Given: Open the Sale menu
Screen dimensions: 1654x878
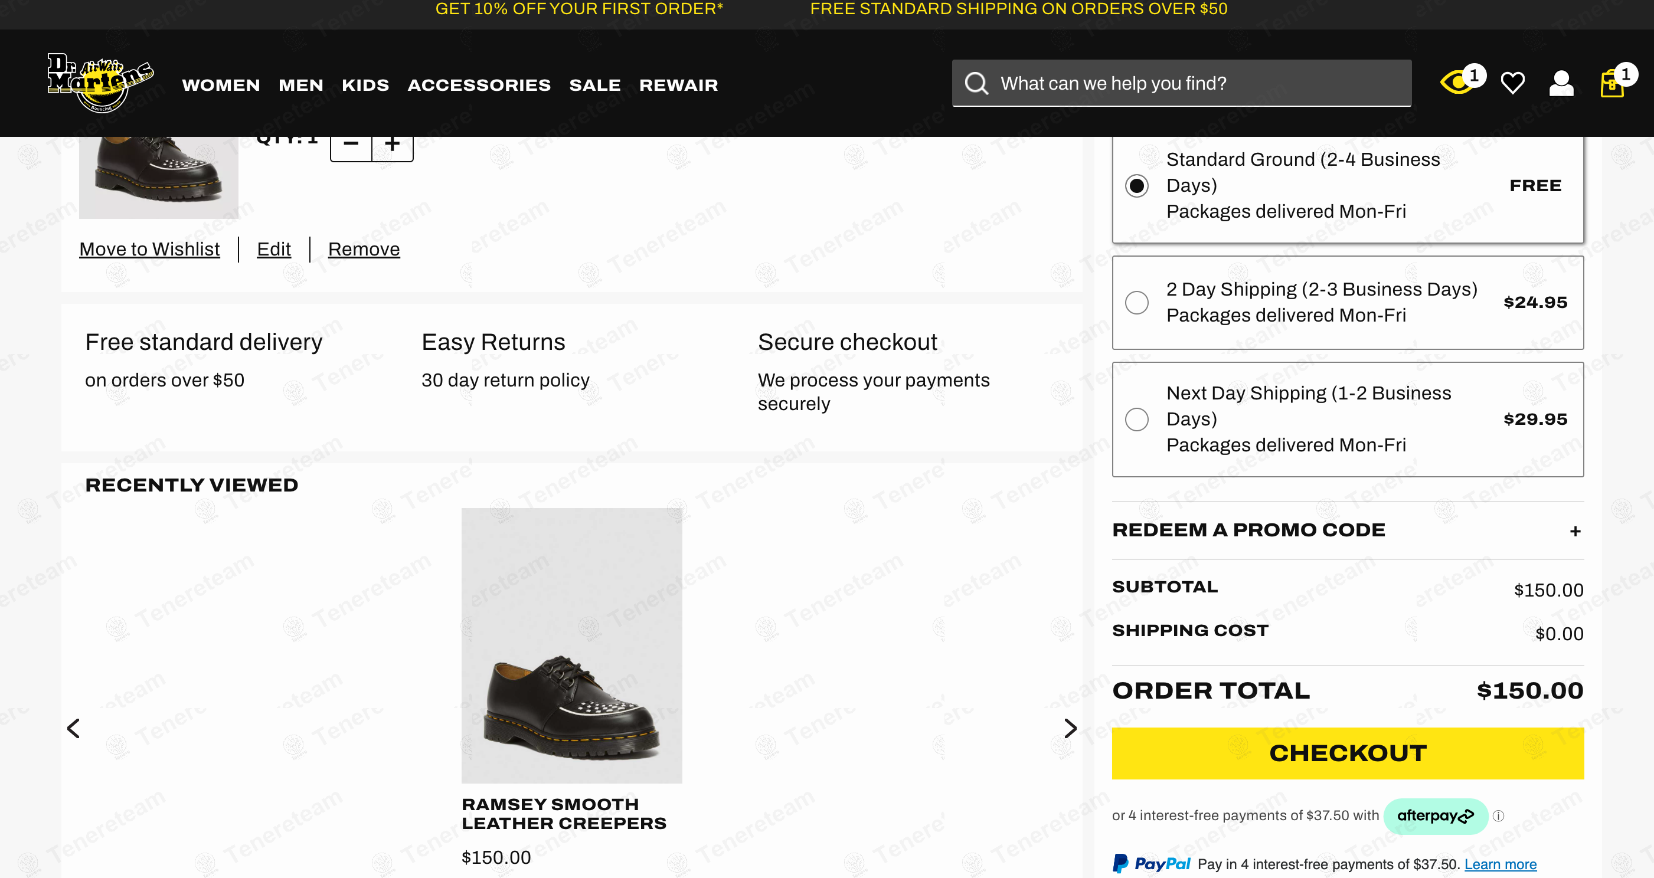Looking at the screenshot, I should click(594, 86).
